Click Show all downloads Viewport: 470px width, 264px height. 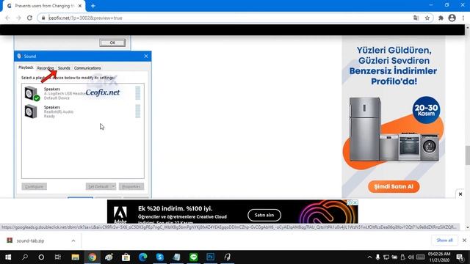point(444,241)
